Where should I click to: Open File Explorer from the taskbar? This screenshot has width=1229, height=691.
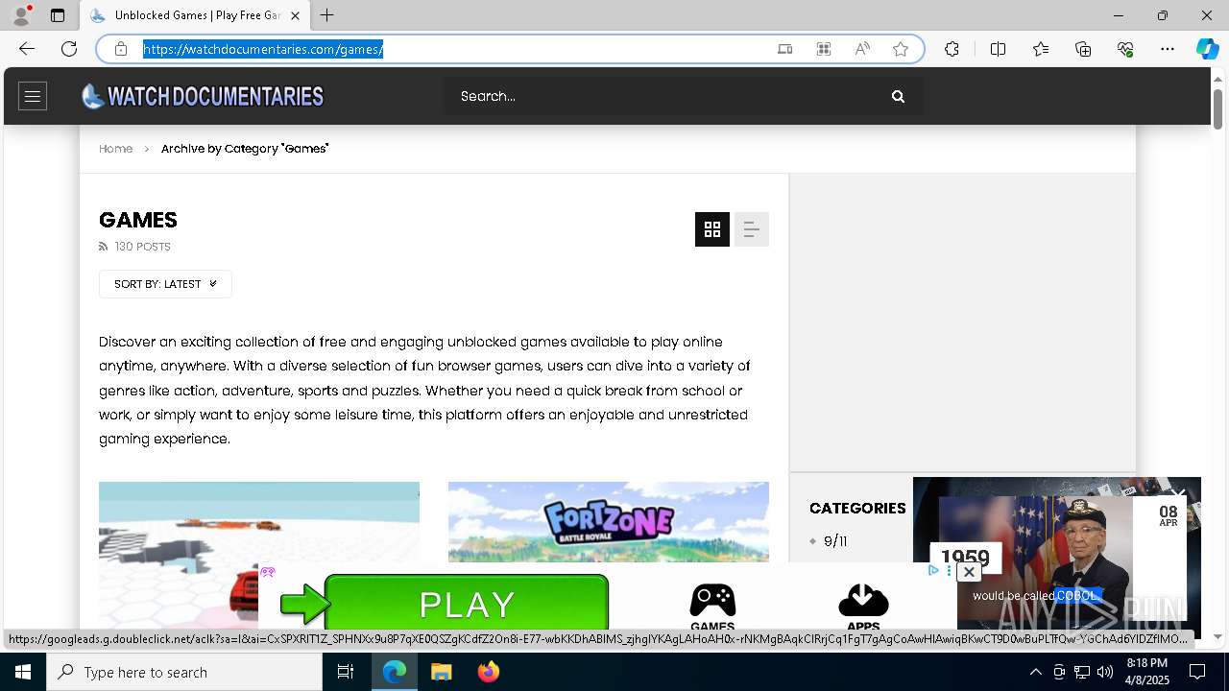pos(442,672)
